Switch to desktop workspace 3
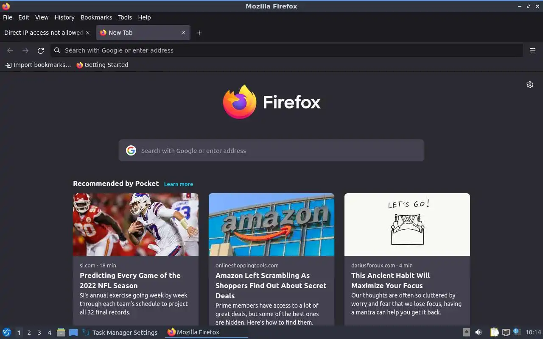Viewport: 543px width, 339px height. [39, 333]
